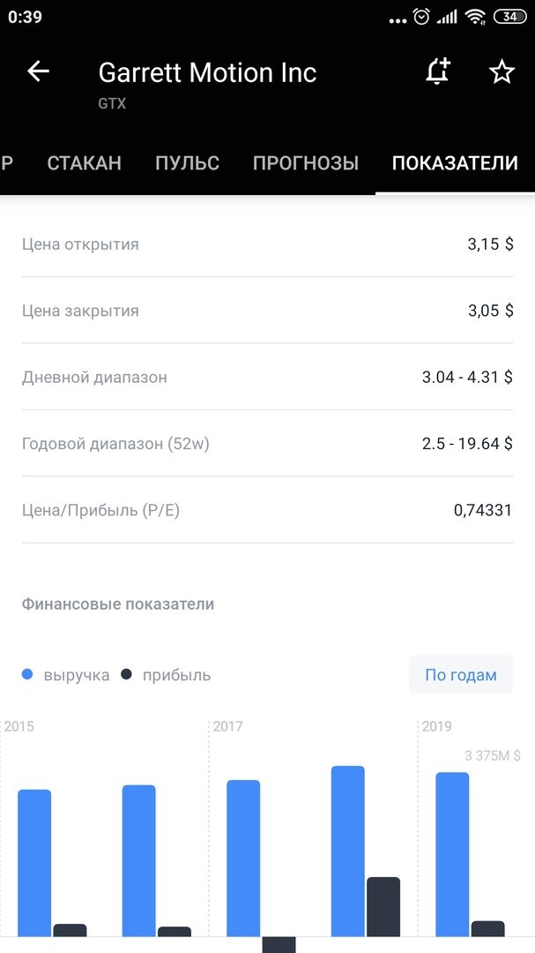The width and height of the screenshot is (535, 953).
Task: Tap the Цена/Прибыль (P/E) row
Action: (x=267, y=510)
